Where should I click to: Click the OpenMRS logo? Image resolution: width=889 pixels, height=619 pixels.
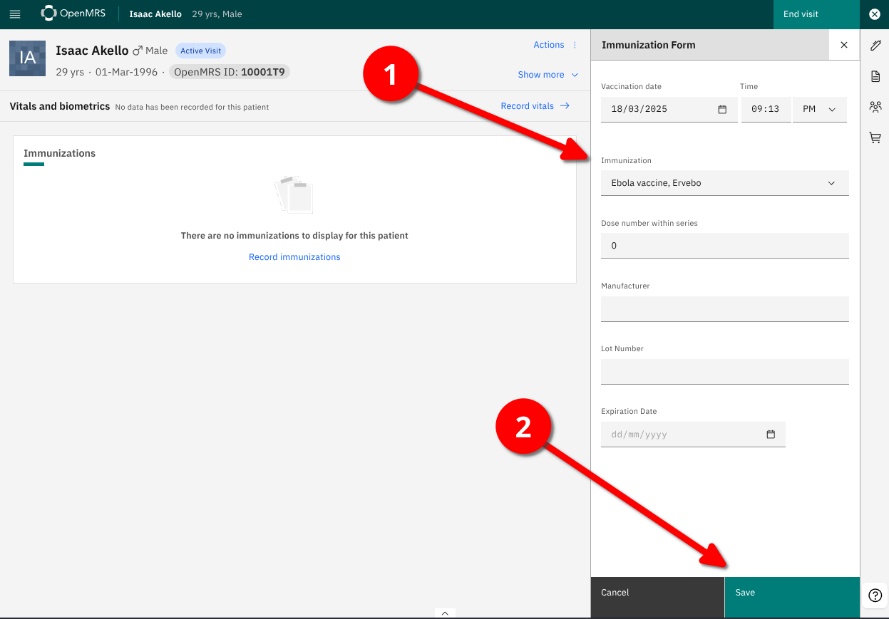pos(73,14)
